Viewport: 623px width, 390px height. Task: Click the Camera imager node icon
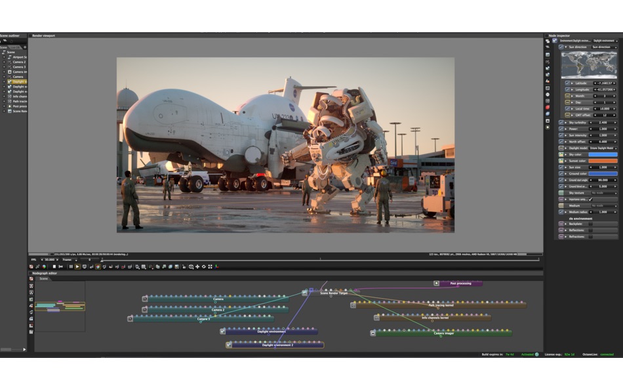[372, 333]
